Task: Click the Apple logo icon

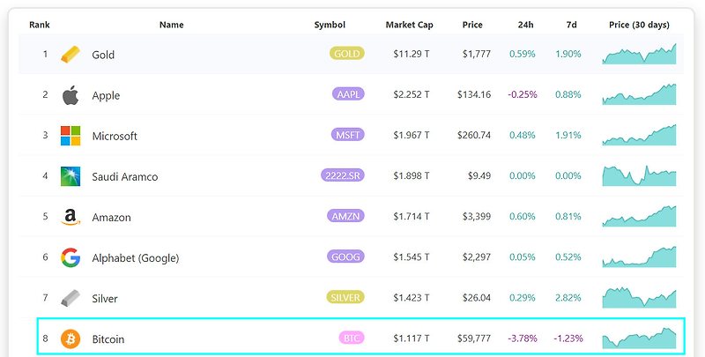Action: pos(70,95)
